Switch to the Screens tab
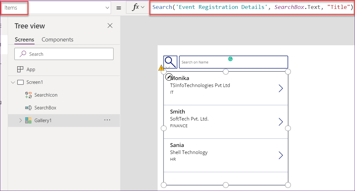 coord(24,40)
